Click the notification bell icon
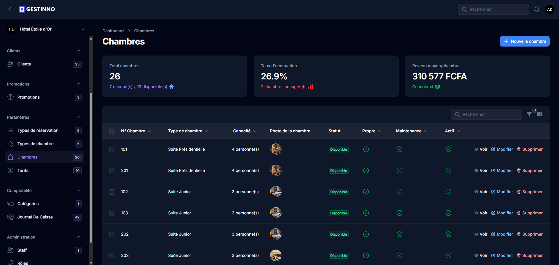The height and width of the screenshot is (265, 559). (537, 9)
